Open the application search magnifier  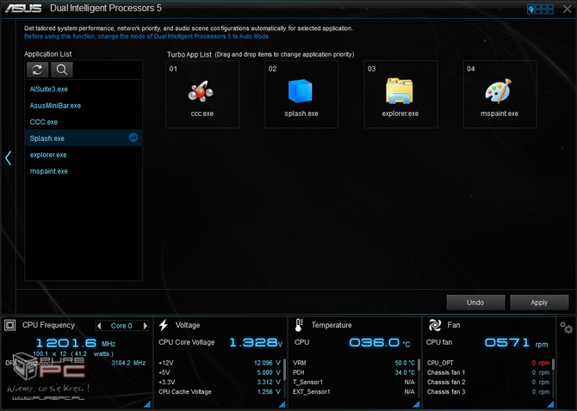pos(62,70)
